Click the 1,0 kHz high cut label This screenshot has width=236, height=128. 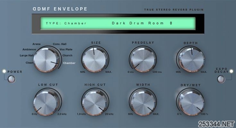coord(82,114)
